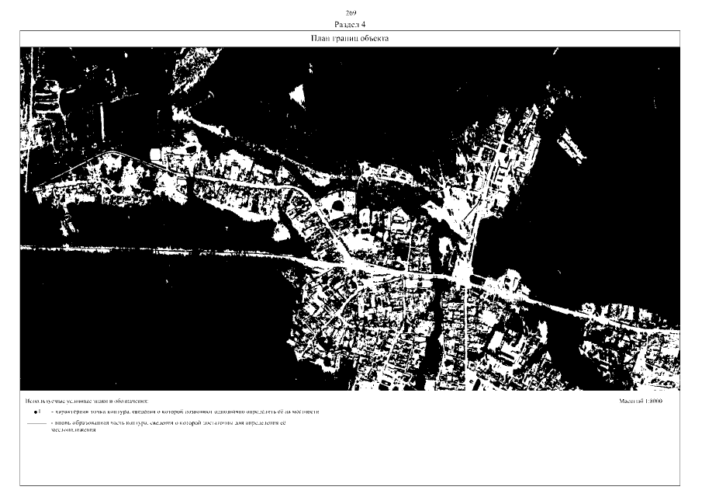This screenshot has width=702, height=497.
Task: Click 'Используемые условные знаки и обозначения' heading
Action: (x=87, y=401)
